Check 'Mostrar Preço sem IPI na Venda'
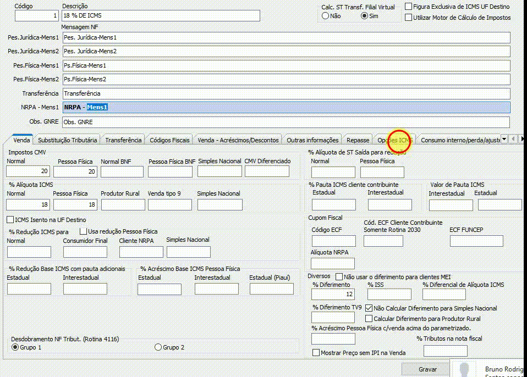 [316, 353]
